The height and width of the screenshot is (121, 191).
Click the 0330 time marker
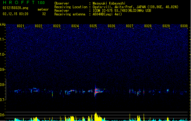[184, 26]
